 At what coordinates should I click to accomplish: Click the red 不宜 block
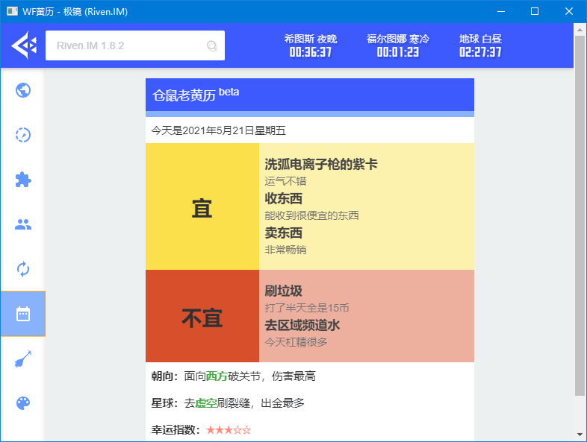coord(202,317)
